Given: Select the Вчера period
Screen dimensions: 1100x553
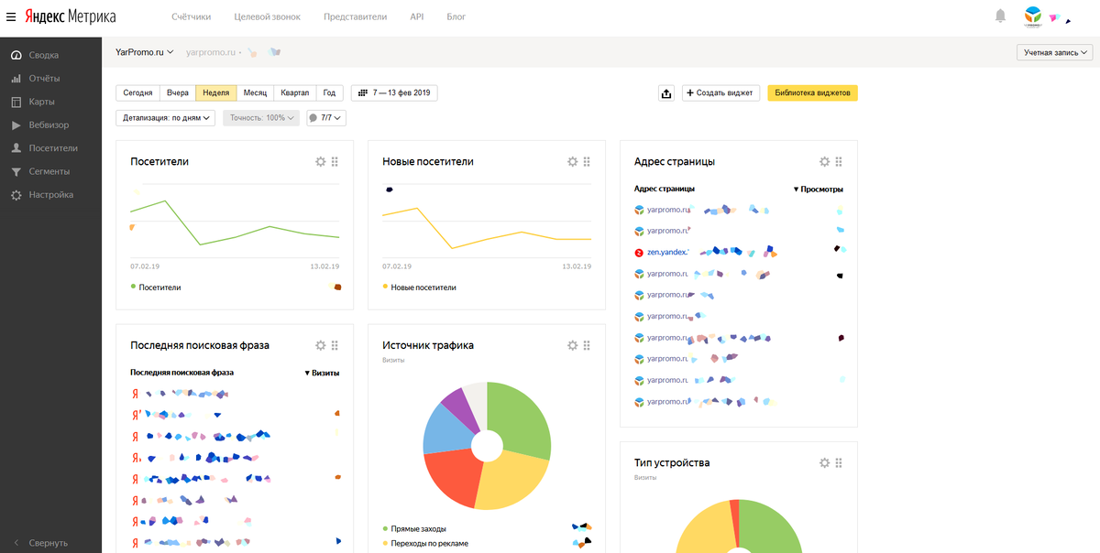Looking at the screenshot, I should pyautogui.click(x=178, y=92).
